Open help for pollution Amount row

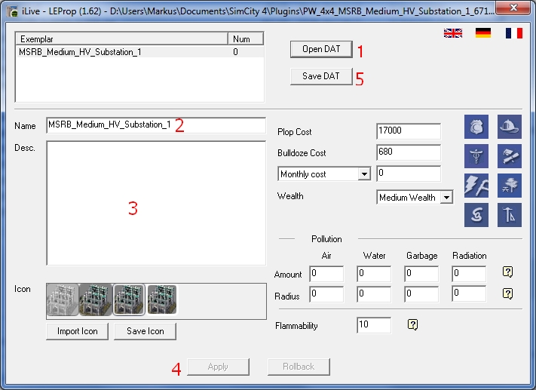pos(507,272)
